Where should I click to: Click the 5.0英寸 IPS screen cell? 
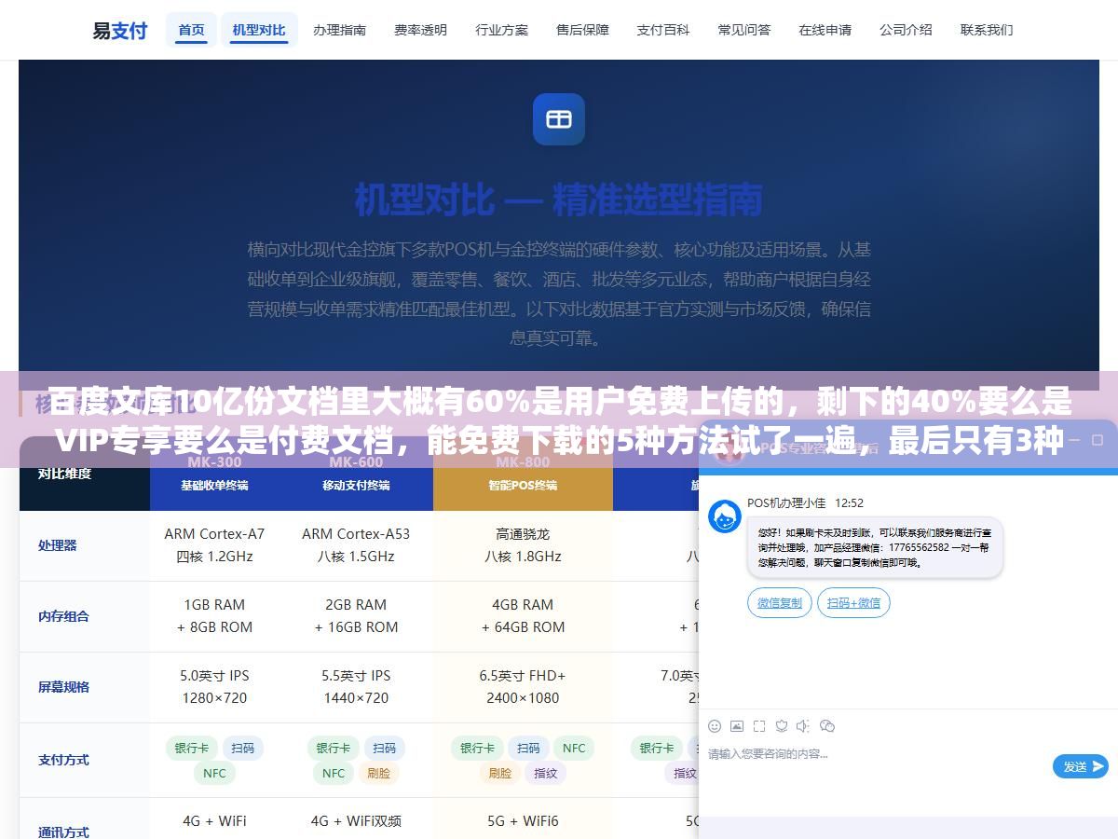[x=214, y=687]
